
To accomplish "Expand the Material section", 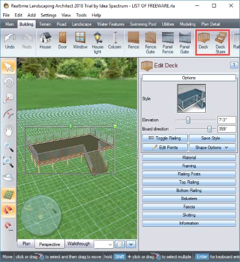I will [x=189, y=157].
